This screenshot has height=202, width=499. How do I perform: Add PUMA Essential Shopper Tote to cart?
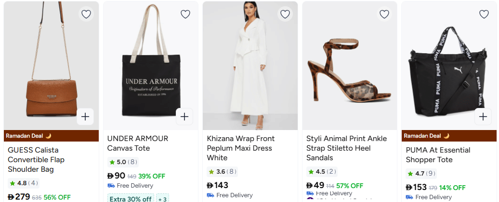tap(483, 117)
